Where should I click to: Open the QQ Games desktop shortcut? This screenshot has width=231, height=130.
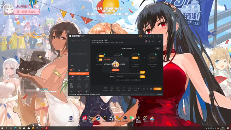(152, 118)
